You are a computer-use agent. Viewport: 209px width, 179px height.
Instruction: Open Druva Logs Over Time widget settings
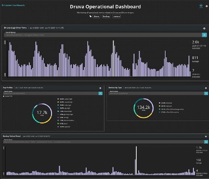204,28
